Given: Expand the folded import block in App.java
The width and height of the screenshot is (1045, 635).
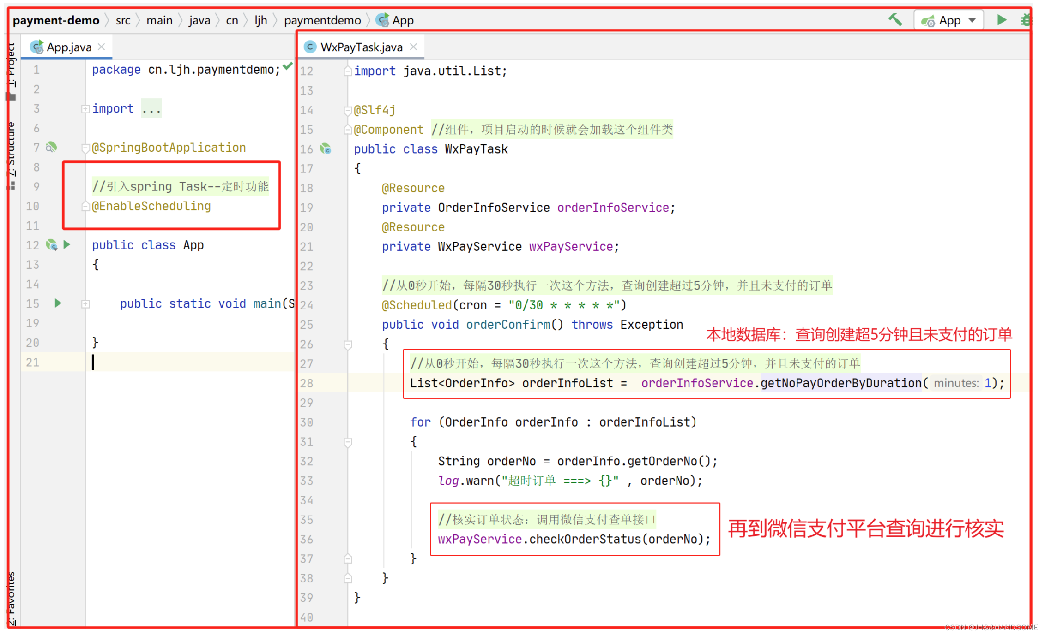Looking at the screenshot, I should tap(85, 109).
